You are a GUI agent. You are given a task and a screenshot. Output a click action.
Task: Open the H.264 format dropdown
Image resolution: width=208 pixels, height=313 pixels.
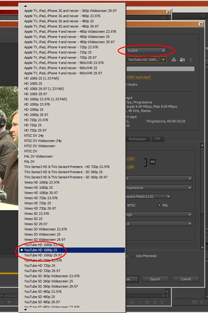click(x=146, y=50)
